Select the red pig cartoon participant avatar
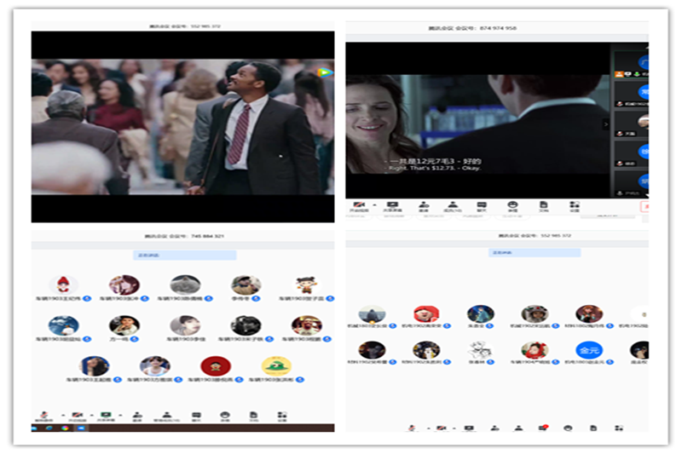This screenshot has height=454, width=682. (x=425, y=313)
